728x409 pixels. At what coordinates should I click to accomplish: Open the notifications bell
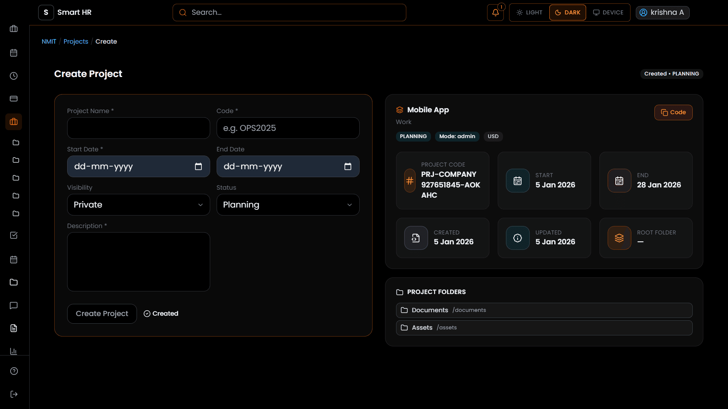[x=495, y=13]
